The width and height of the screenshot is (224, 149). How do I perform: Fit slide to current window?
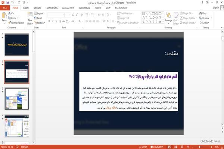click(x=222, y=147)
